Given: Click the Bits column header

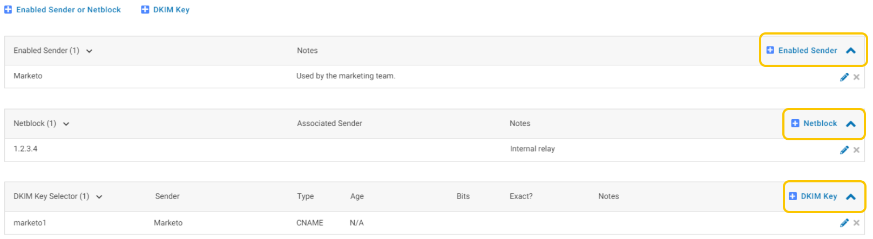Looking at the screenshot, I should click(463, 196).
